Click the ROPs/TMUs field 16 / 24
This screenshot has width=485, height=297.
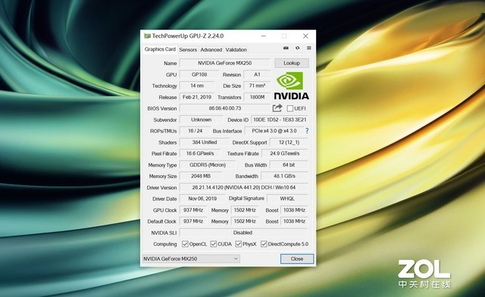point(195,131)
